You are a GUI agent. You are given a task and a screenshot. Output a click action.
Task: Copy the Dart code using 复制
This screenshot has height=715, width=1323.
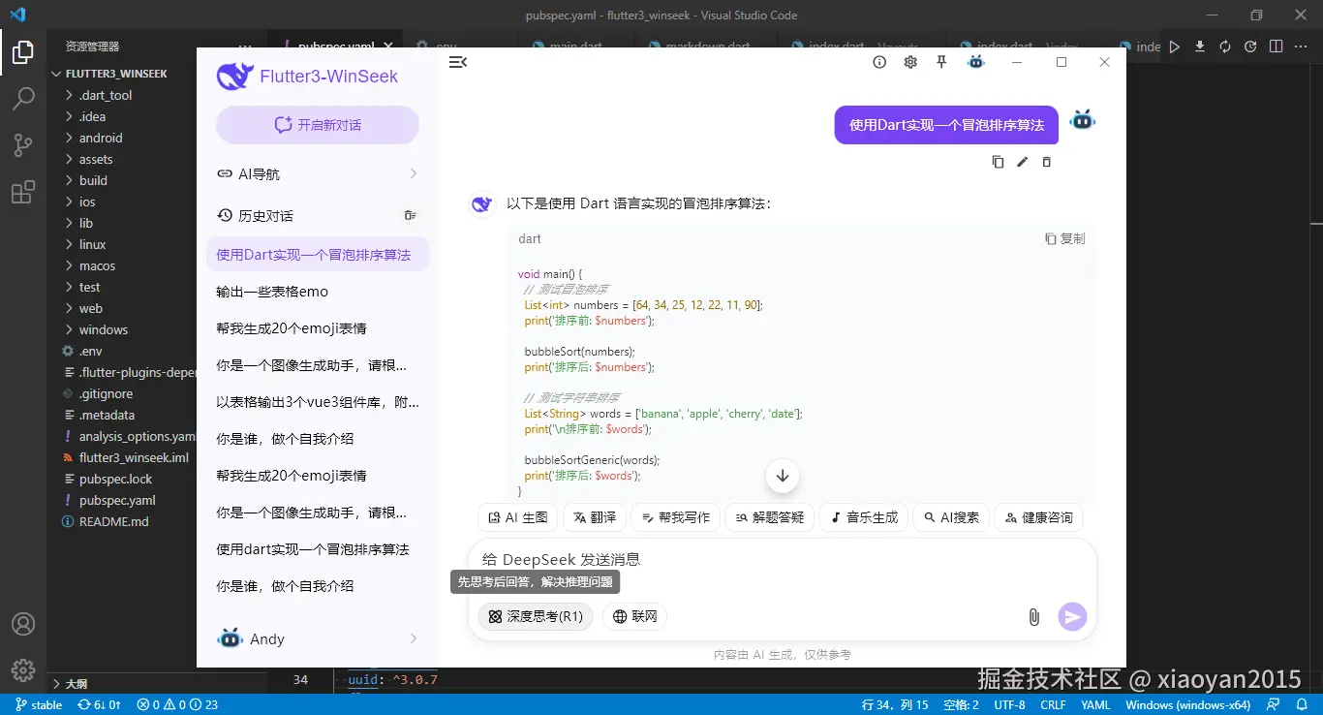click(x=1065, y=238)
